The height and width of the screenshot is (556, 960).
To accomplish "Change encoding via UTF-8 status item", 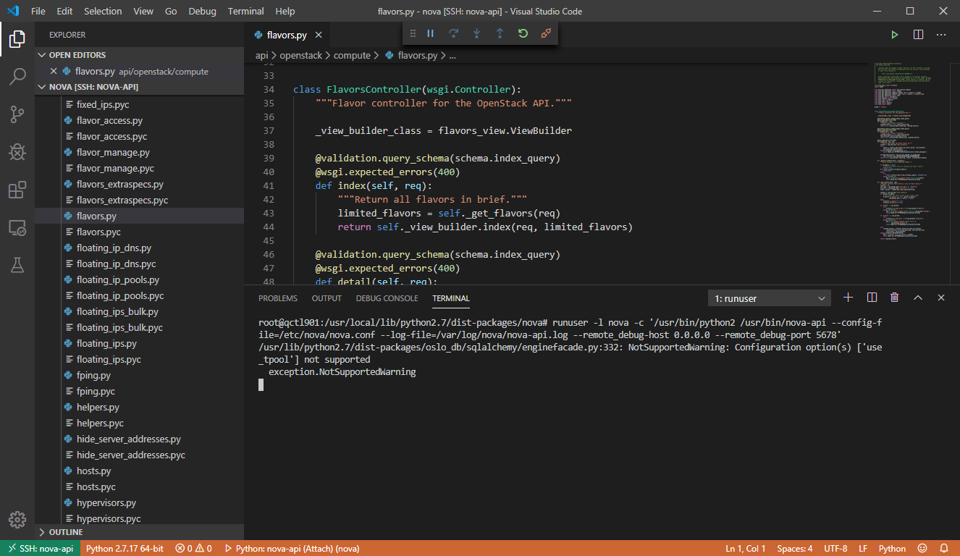I will point(835,548).
